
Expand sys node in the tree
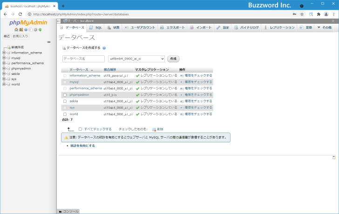[4, 79]
